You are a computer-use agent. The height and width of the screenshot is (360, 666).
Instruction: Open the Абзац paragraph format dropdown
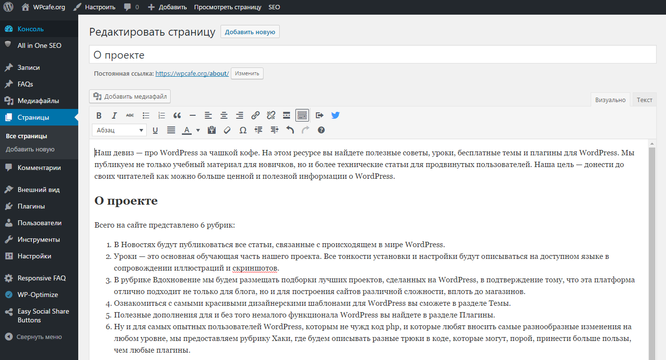coord(119,130)
